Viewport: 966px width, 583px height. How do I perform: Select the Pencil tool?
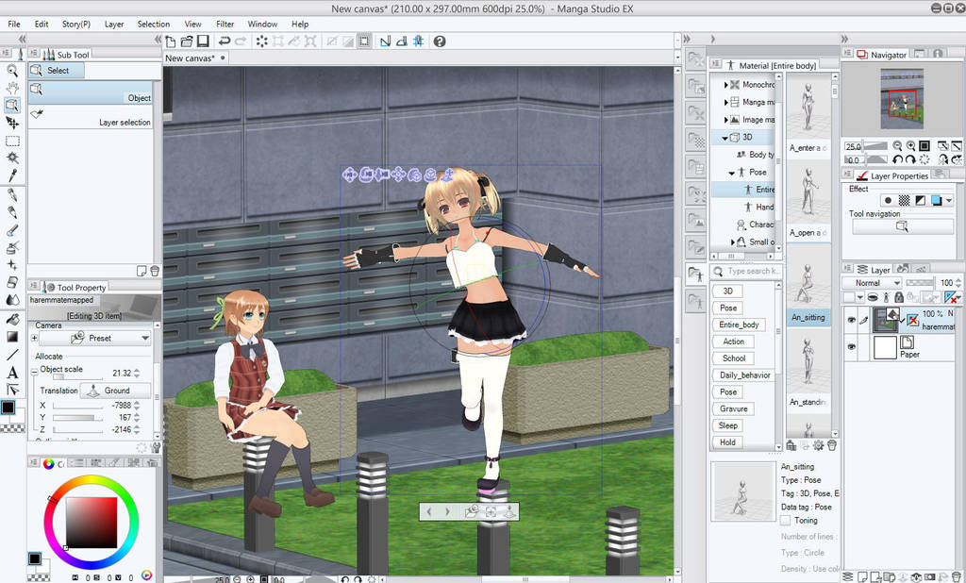coord(11,212)
